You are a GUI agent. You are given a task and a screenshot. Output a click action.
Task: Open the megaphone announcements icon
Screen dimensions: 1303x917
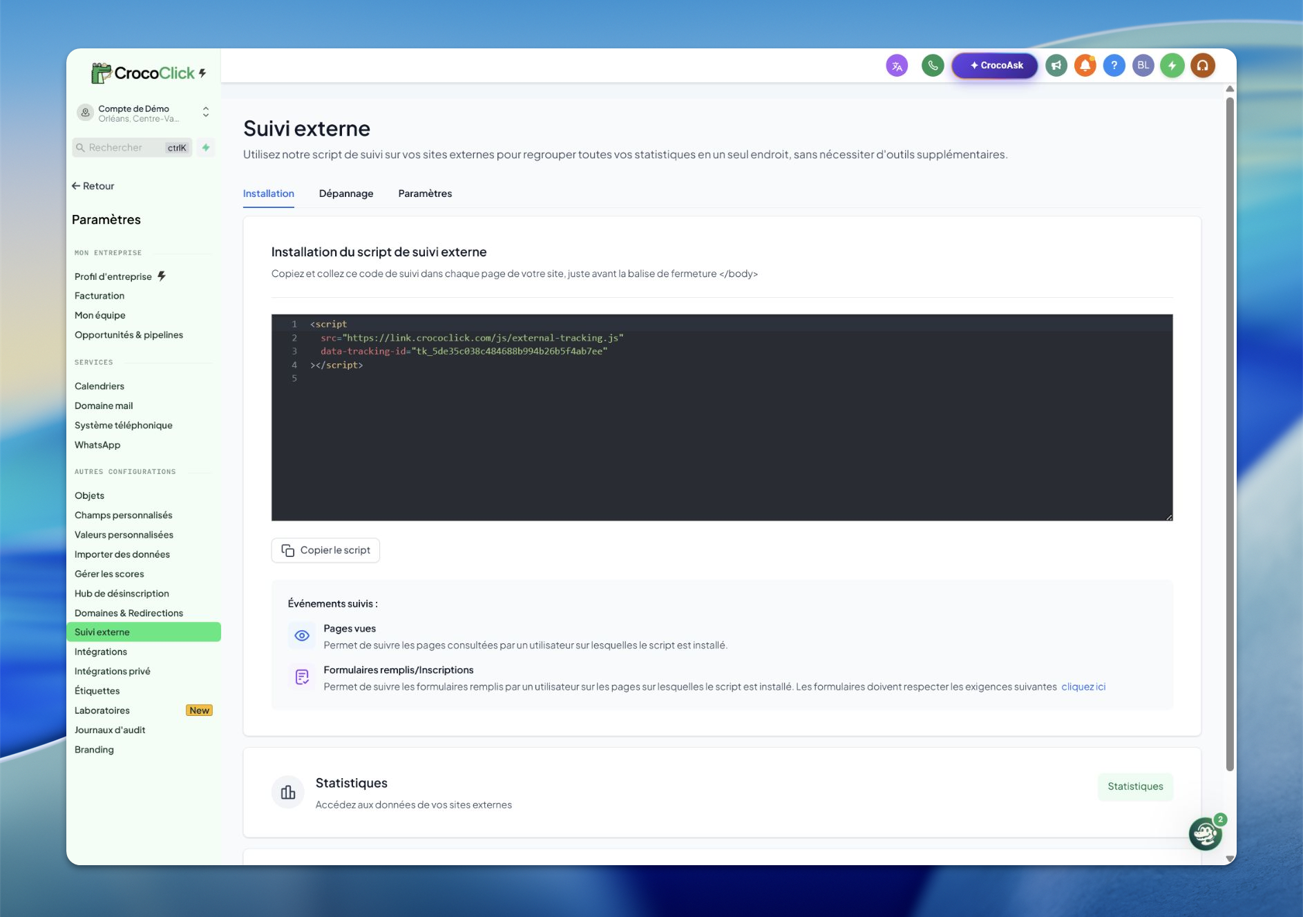click(1056, 66)
